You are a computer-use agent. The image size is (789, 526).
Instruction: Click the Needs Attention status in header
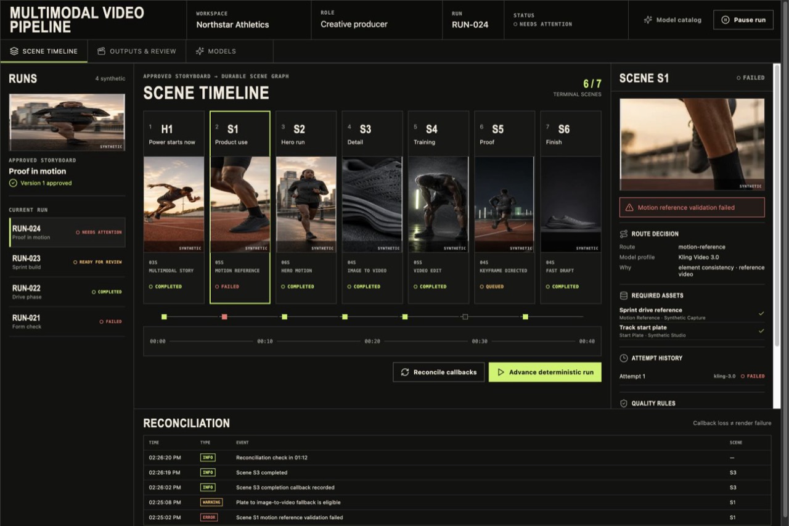point(542,24)
